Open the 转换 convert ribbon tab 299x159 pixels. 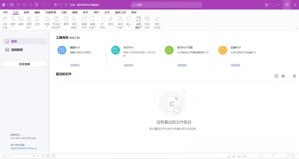point(26,12)
